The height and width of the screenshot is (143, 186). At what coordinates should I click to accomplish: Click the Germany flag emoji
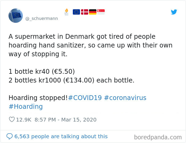coord(93,12)
